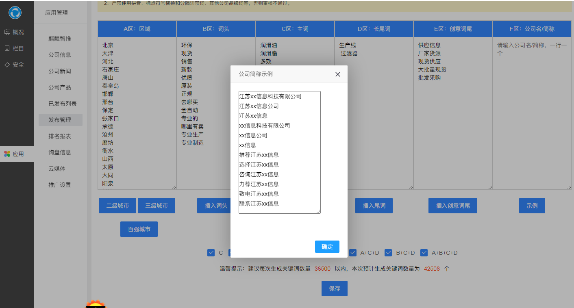Click the 栏目 sidebar icon

[x=7, y=48]
